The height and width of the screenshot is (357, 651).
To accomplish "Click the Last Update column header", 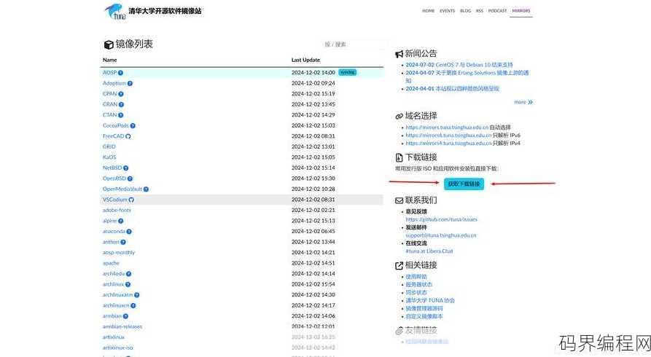I will click(305, 60).
